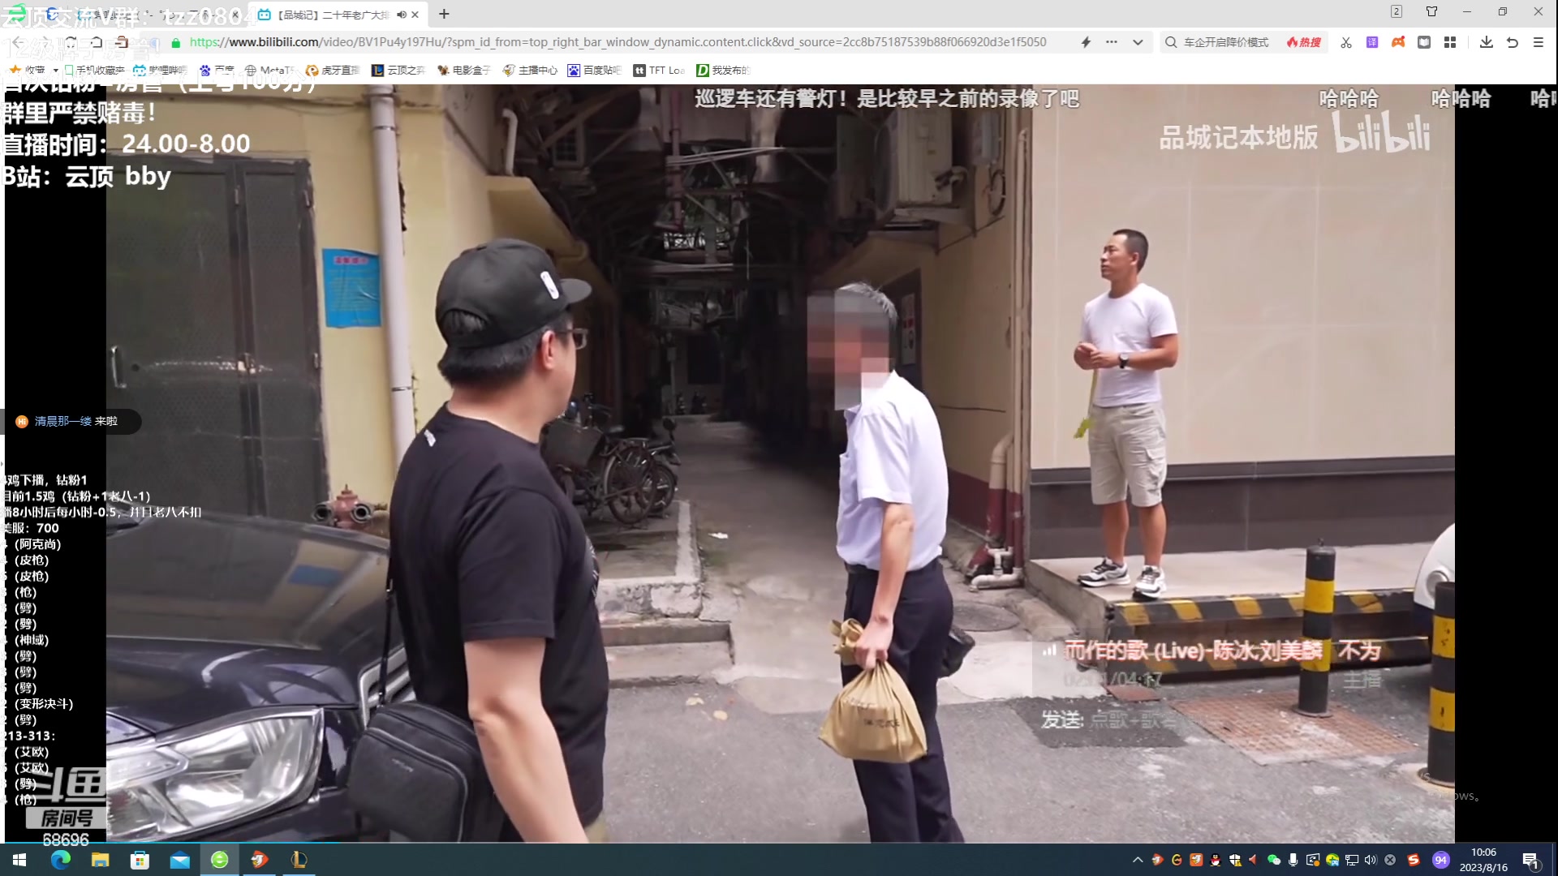Click the purple 94 badge tray icon
Image resolution: width=1558 pixels, height=876 pixels.
coord(1440,860)
